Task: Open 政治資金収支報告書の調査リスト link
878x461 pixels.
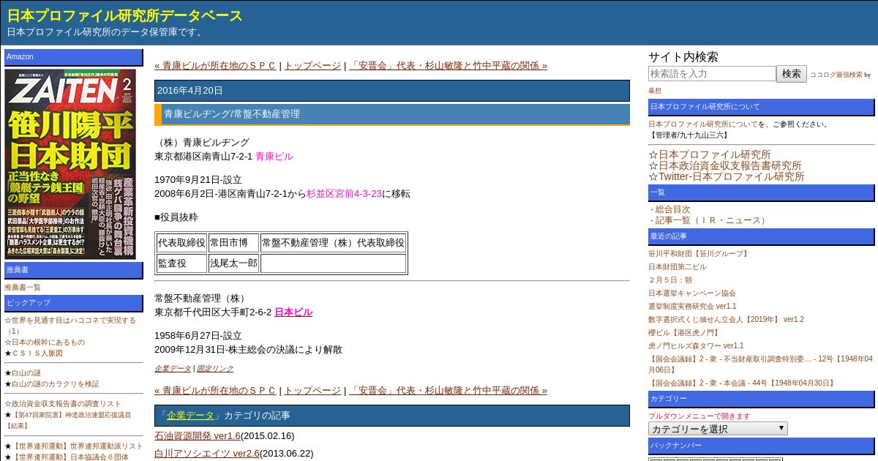Action: click(x=67, y=403)
